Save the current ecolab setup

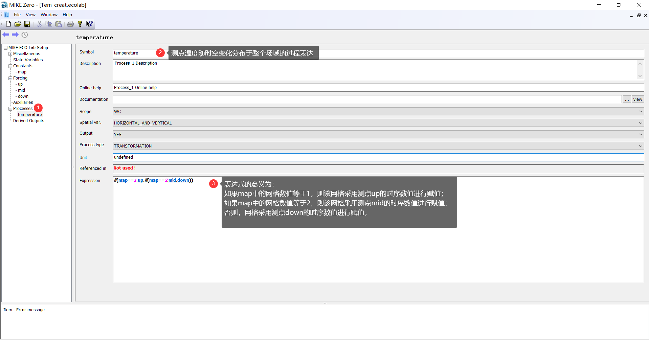pyautogui.click(x=27, y=24)
